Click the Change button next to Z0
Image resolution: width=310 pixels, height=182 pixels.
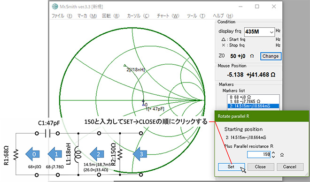[271, 56]
